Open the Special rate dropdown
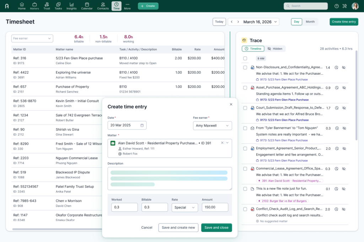The image size is (364, 242). click(185, 207)
